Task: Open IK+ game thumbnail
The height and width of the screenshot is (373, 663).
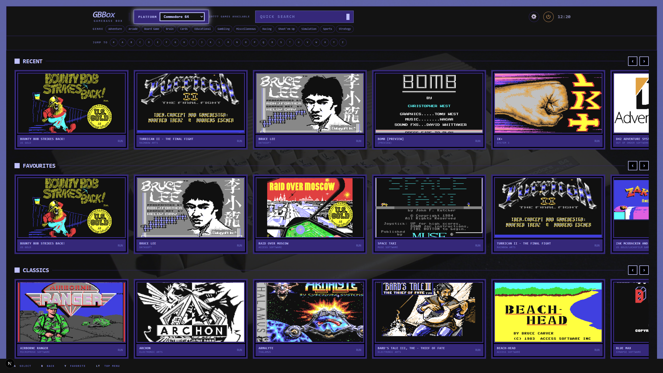Action: coord(548,103)
